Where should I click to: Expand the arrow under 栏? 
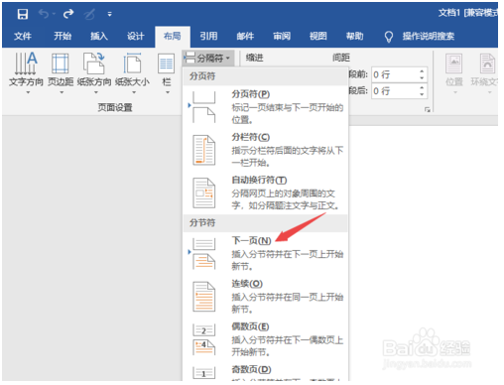(x=168, y=92)
